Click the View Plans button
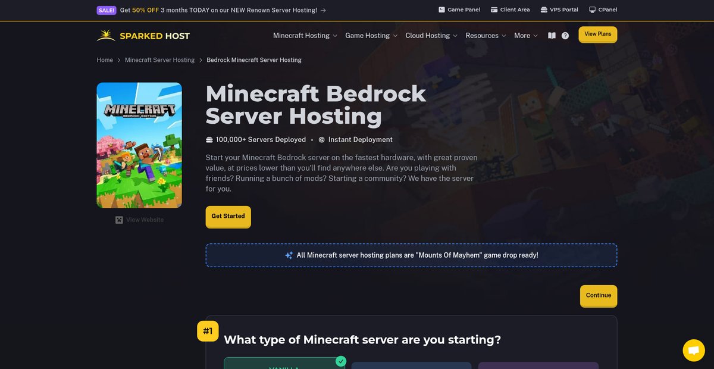 [598, 34]
